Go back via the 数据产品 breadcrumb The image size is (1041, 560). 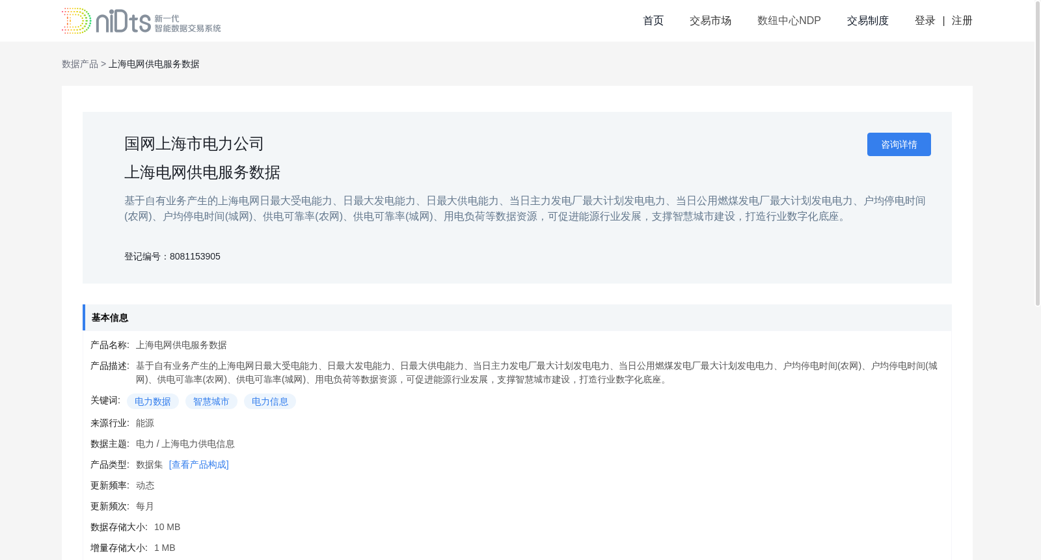[x=80, y=64]
